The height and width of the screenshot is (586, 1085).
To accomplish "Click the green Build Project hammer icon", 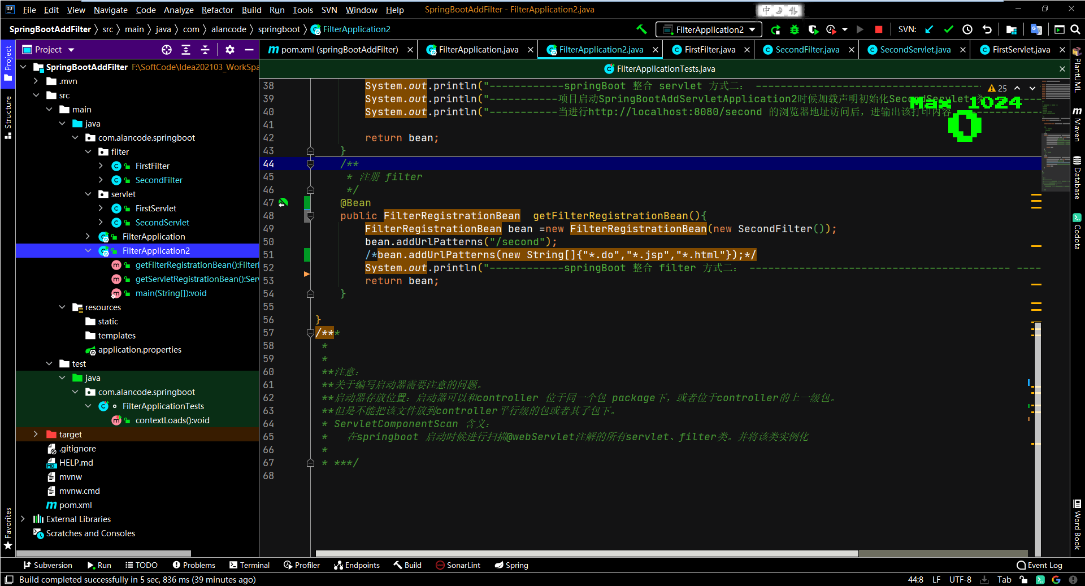I will (641, 29).
